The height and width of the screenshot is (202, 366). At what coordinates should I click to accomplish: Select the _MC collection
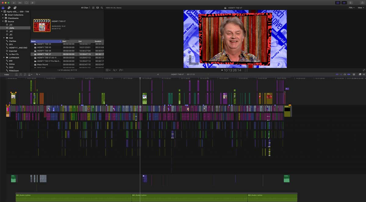pyautogui.click(x=15, y=31)
